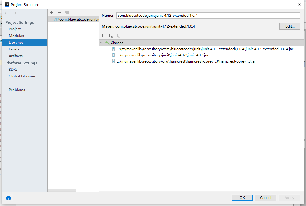Viewport: 306px width, 206px height.
Task: Confirm with the OK button
Action: pyautogui.click(x=242, y=197)
